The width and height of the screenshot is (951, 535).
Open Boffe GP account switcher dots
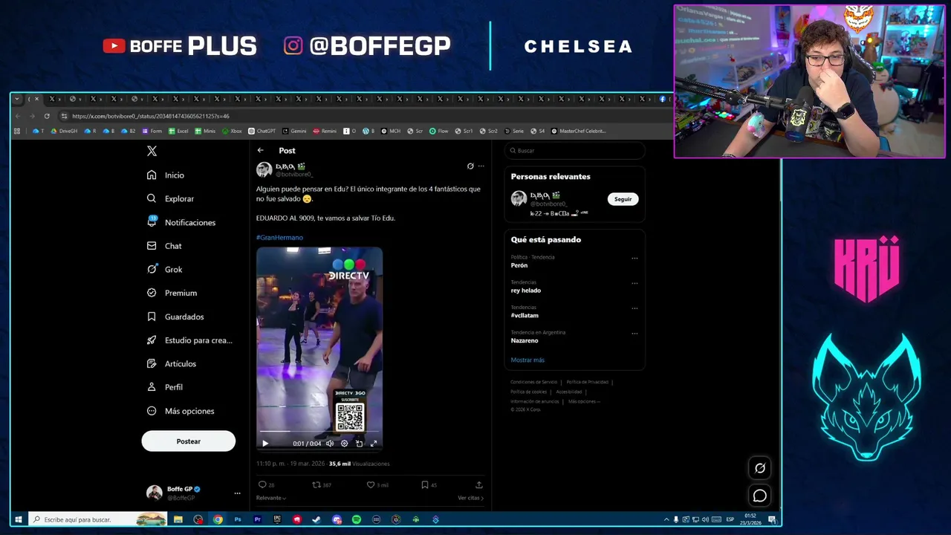point(237,493)
